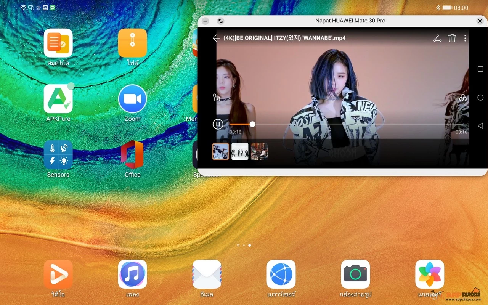Open the Microsoft Office app
Screen dimensions: 488x305
coord(132,155)
